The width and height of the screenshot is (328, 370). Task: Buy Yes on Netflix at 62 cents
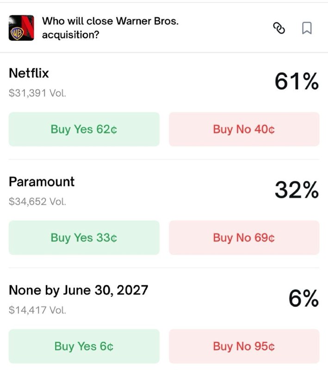coord(84,129)
